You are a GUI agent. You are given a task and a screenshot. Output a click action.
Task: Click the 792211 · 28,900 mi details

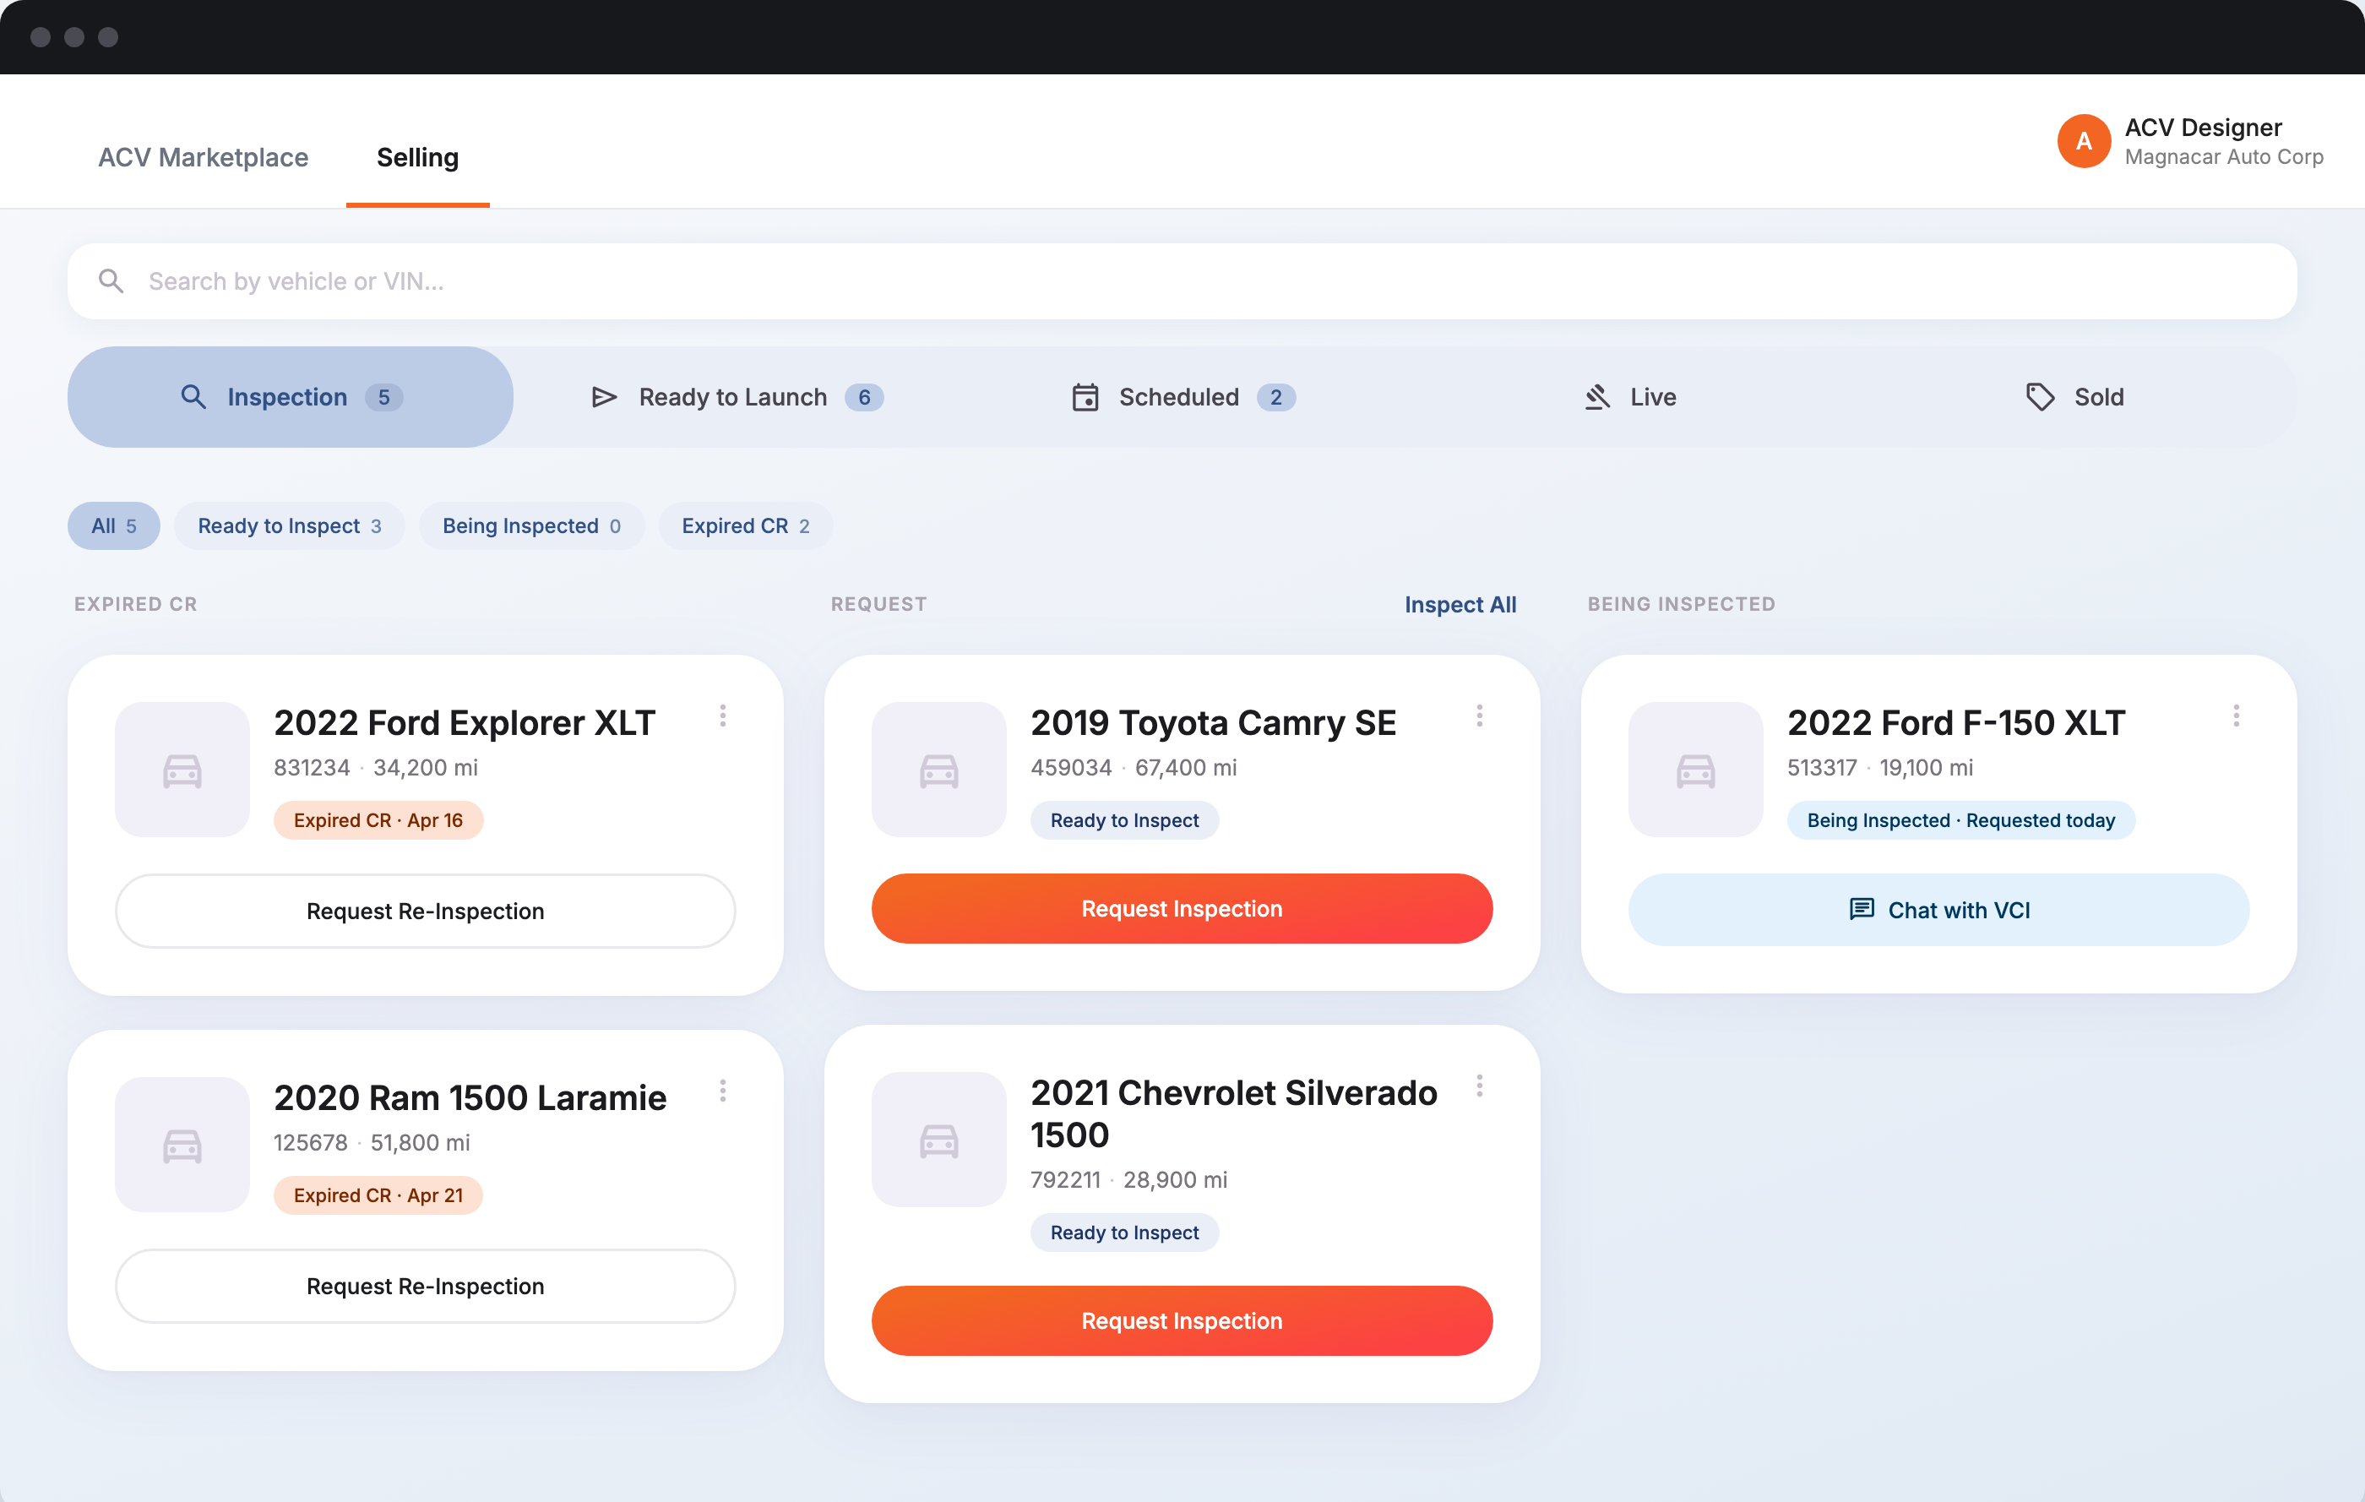click(x=1128, y=1180)
